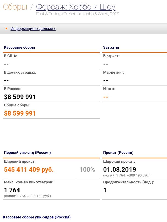The image size is (167, 222).
Task: Click the В России value $8 599 991
Action: pyautogui.click(x=20, y=97)
